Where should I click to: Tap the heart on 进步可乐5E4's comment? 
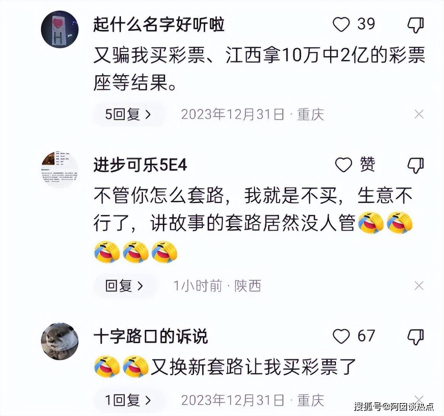click(x=343, y=165)
